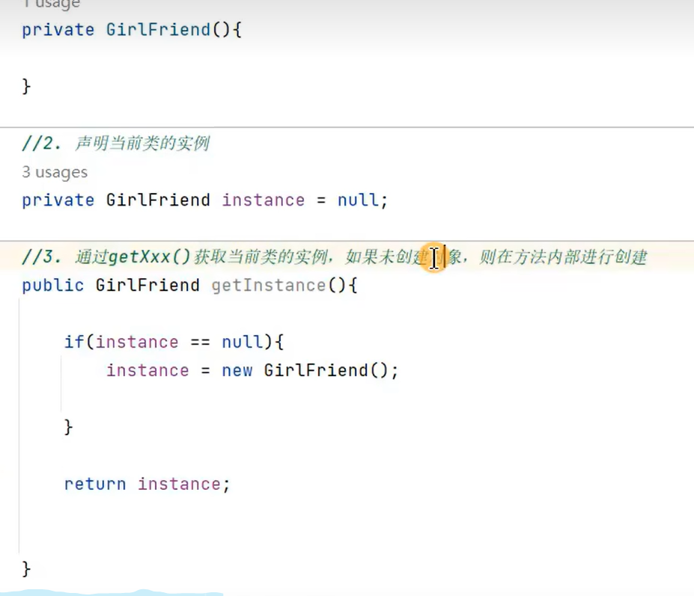Screen dimensions: 694x596
Task: Click GirlFriend in the private constructor declaration
Action: tap(158, 30)
